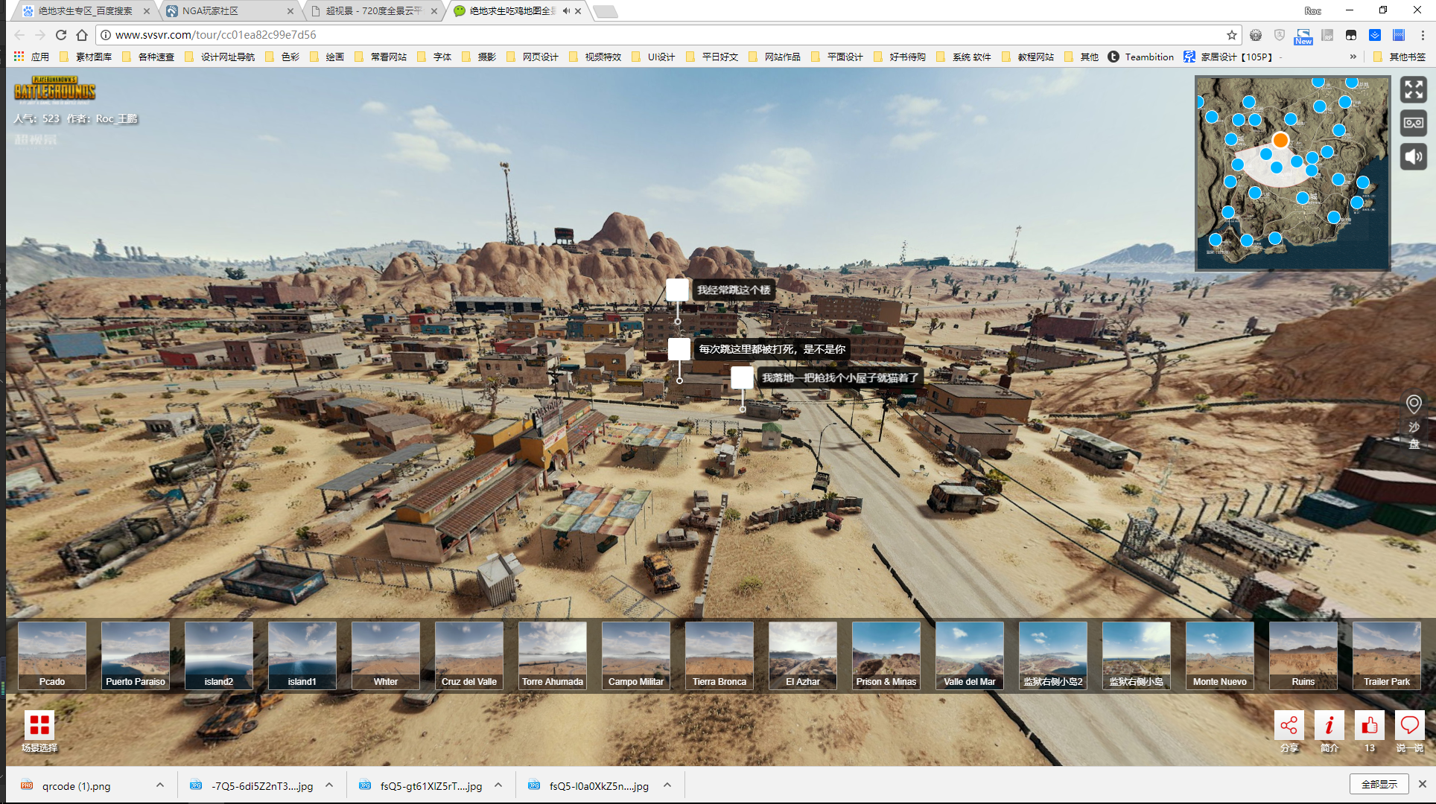Select the Puerto Paraiso scene thumbnail
Viewport: 1436px width, 804px height.
pos(136,656)
